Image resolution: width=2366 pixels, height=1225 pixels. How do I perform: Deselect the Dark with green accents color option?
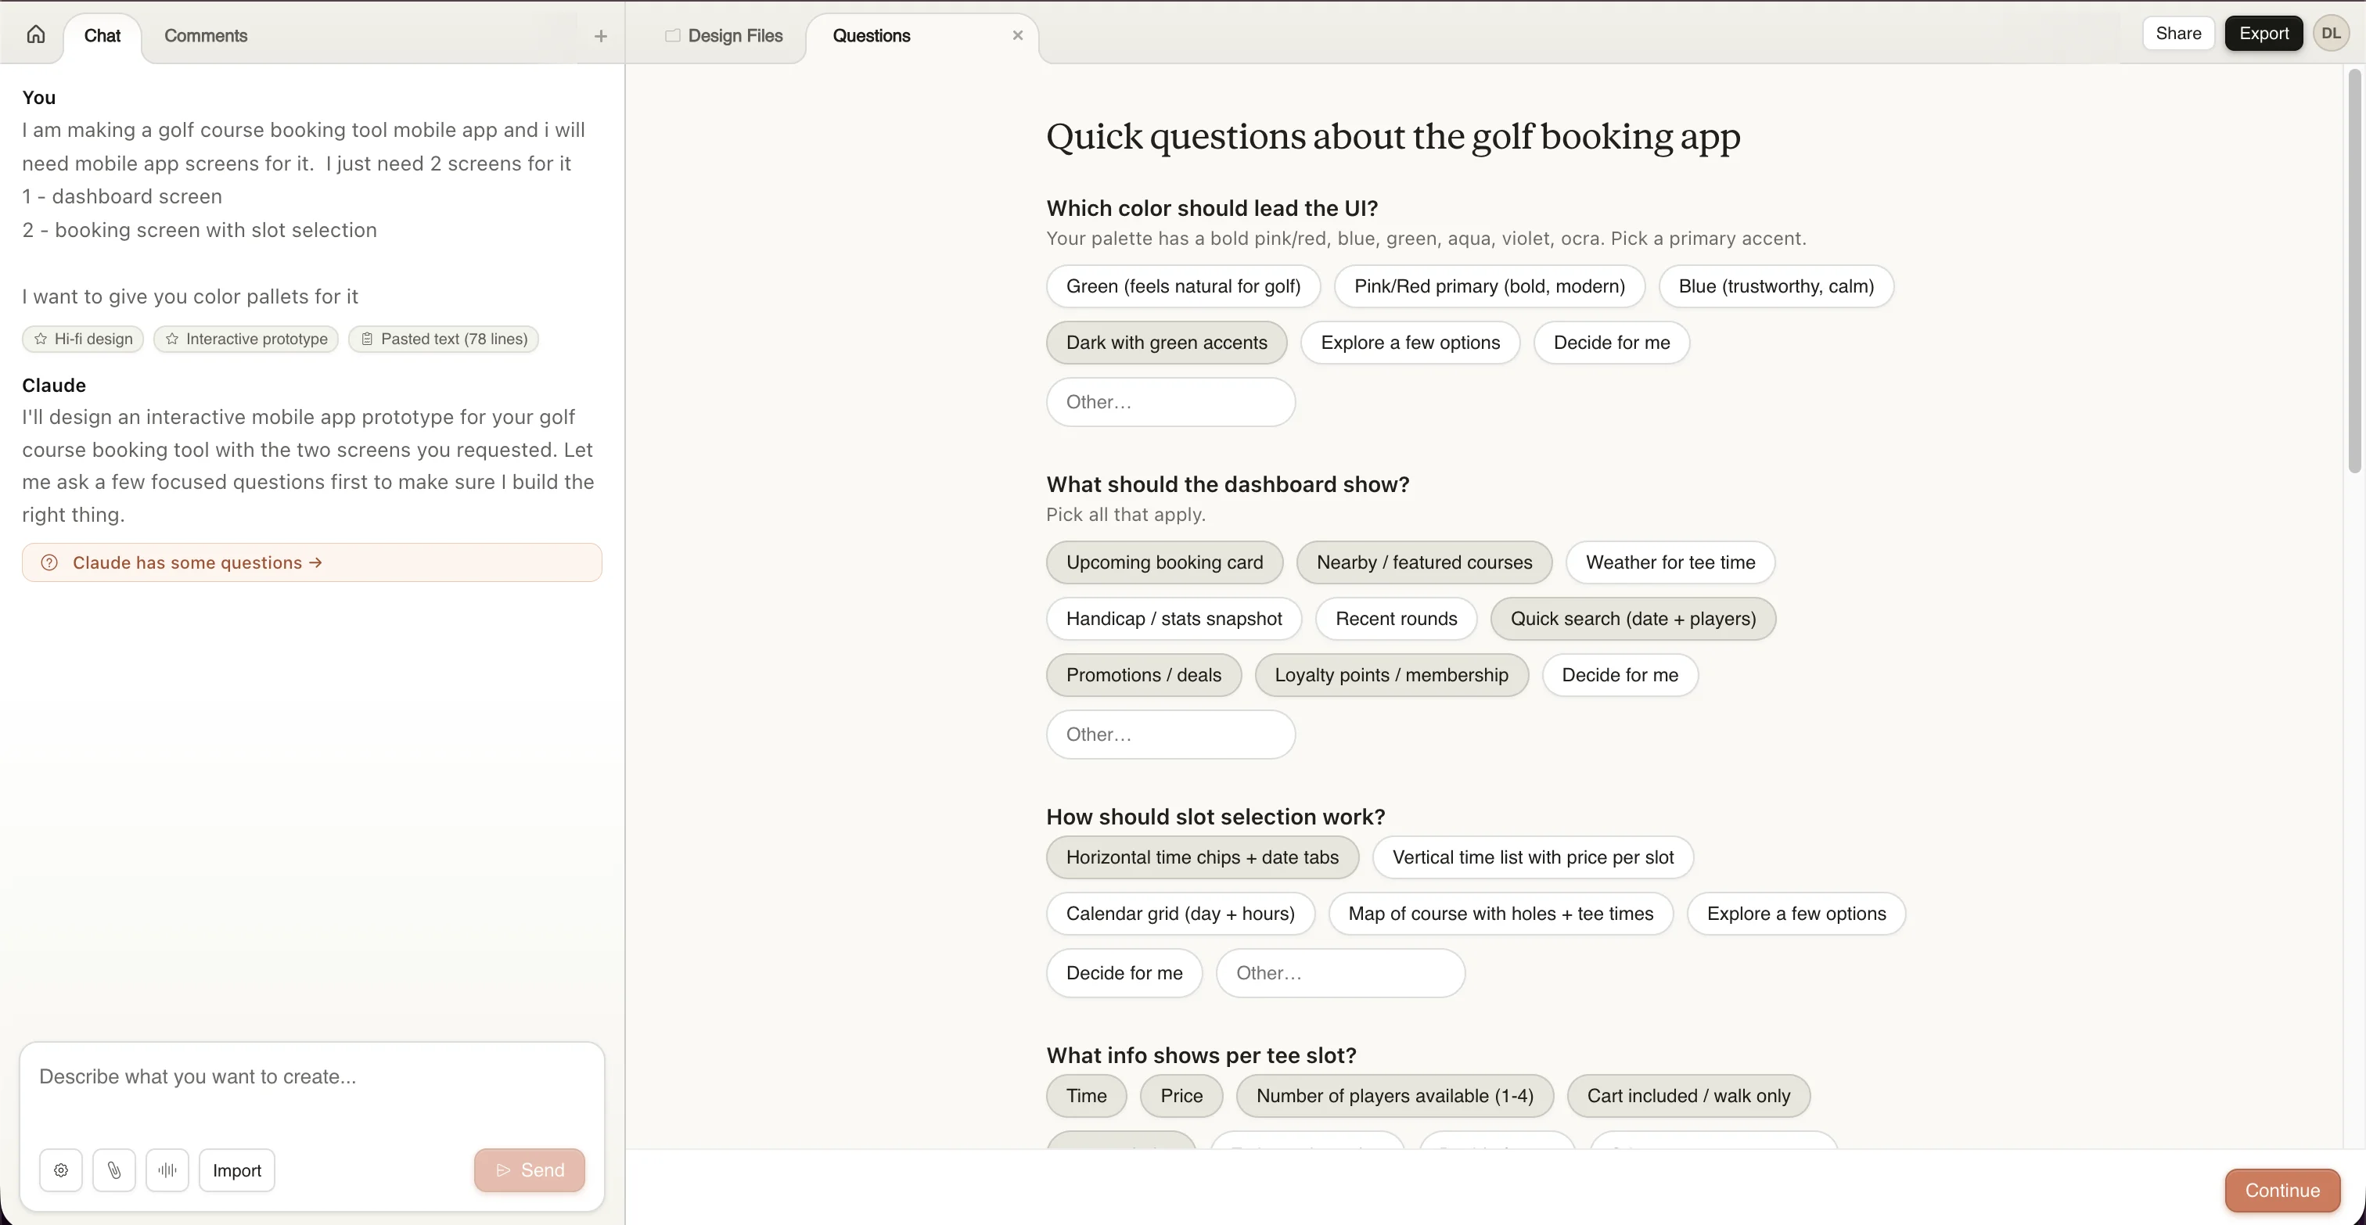[x=1166, y=342]
